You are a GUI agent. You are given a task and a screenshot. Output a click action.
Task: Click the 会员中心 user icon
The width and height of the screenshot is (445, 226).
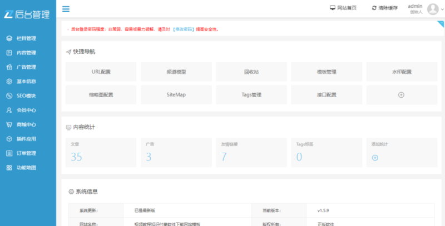coord(9,110)
